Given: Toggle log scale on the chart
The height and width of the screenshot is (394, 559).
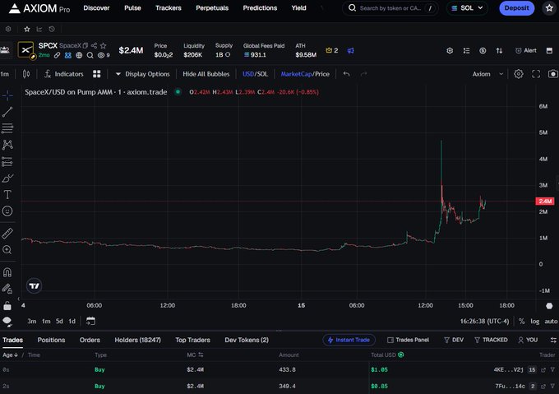Looking at the screenshot, I should (x=535, y=322).
